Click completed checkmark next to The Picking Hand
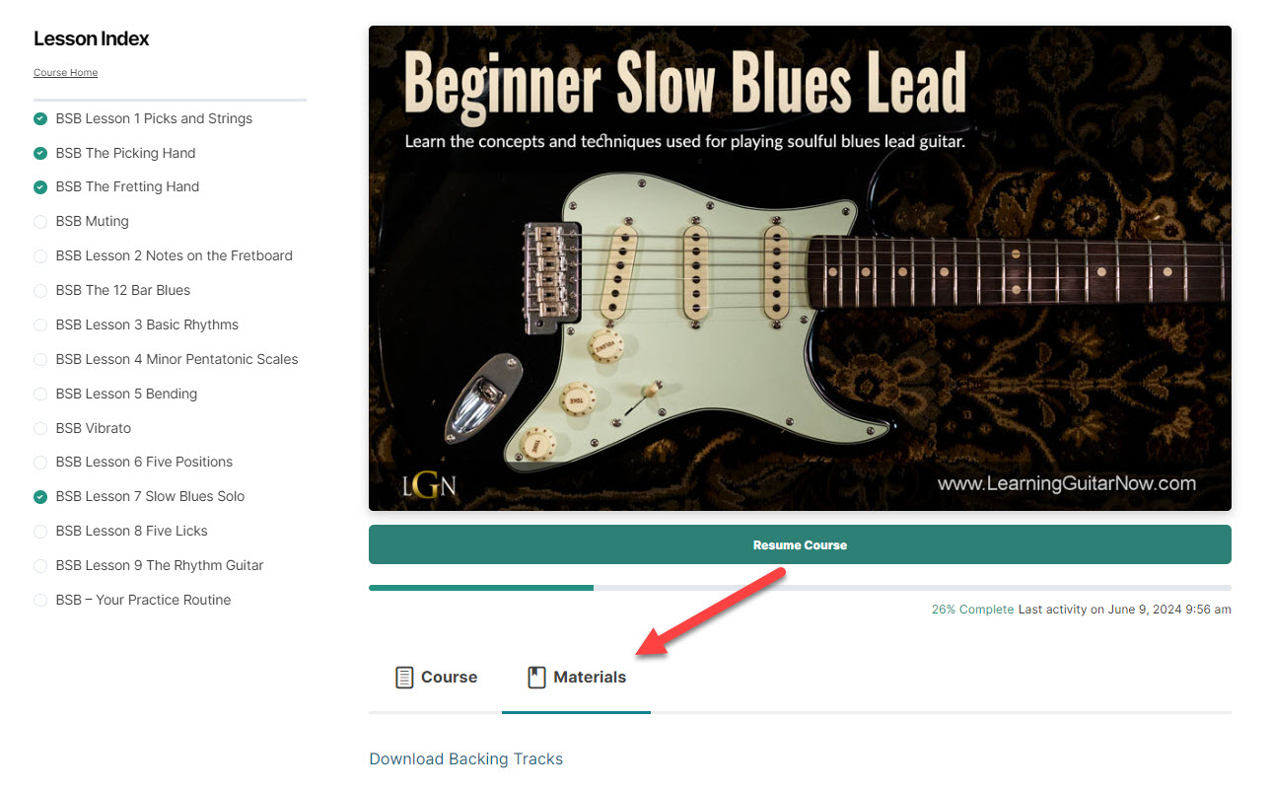The width and height of the screenshot is (1271, 792). (40, 153)
